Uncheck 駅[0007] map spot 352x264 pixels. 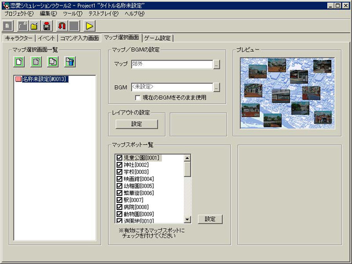coord(119,200)
